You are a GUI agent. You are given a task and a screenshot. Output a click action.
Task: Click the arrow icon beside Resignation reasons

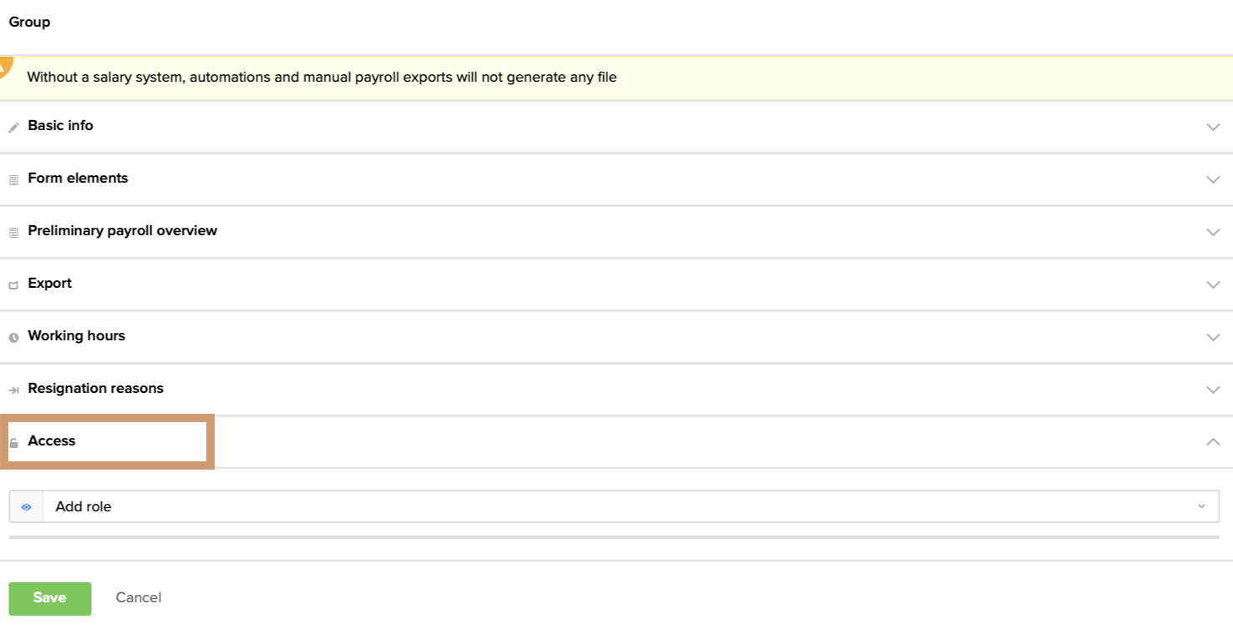coord(13,390)
